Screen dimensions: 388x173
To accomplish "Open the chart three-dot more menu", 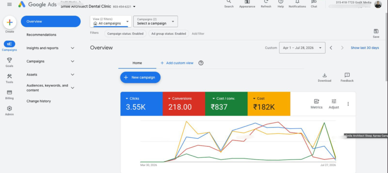I will 348,104.
